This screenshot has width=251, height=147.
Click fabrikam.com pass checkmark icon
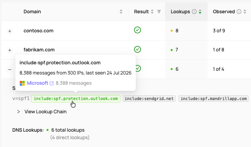(x=137, y=49)
